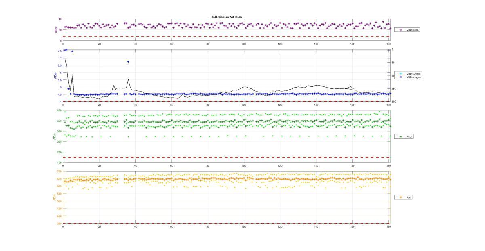Click the cyan marker next to VBD surface
Image resolution: width=485 pixels, height=251 pixels.
click(401, 74)
